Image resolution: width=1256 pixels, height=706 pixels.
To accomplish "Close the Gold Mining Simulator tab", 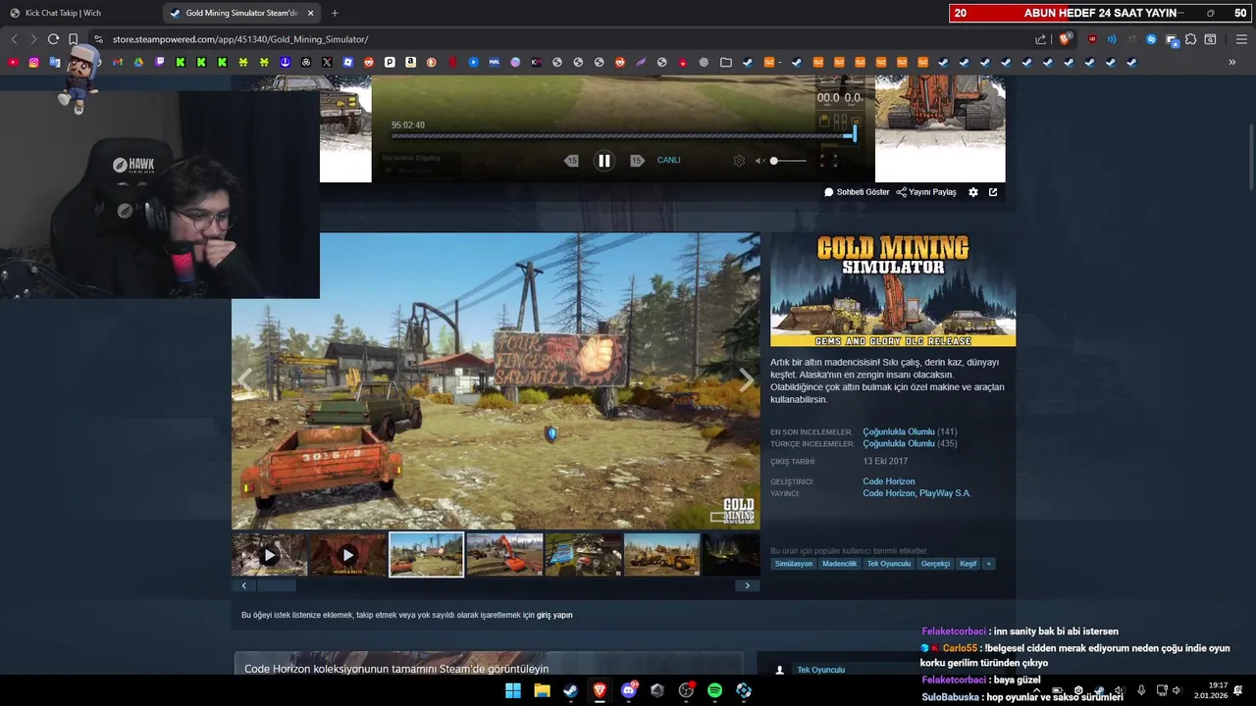I will tap(311, 13).
